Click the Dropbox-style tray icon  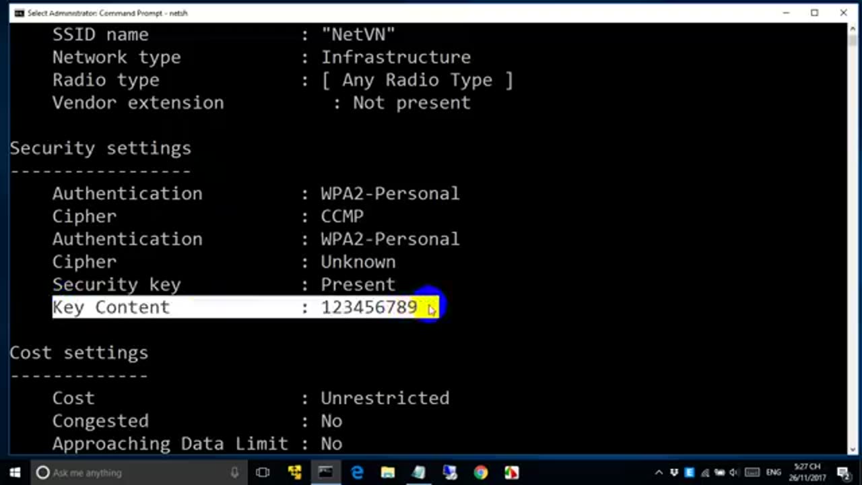674,473
